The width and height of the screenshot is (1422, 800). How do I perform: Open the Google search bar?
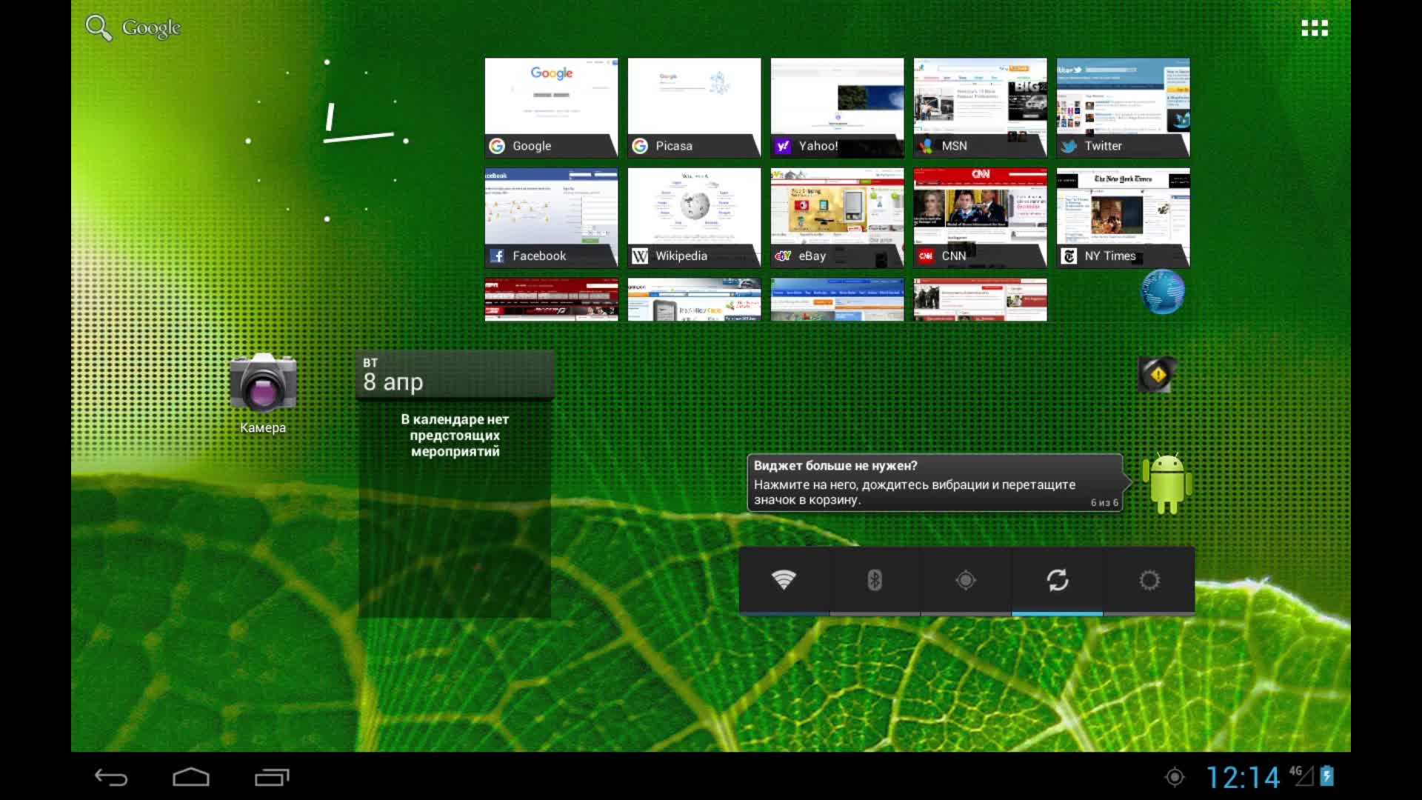click(x=133, y=27)
